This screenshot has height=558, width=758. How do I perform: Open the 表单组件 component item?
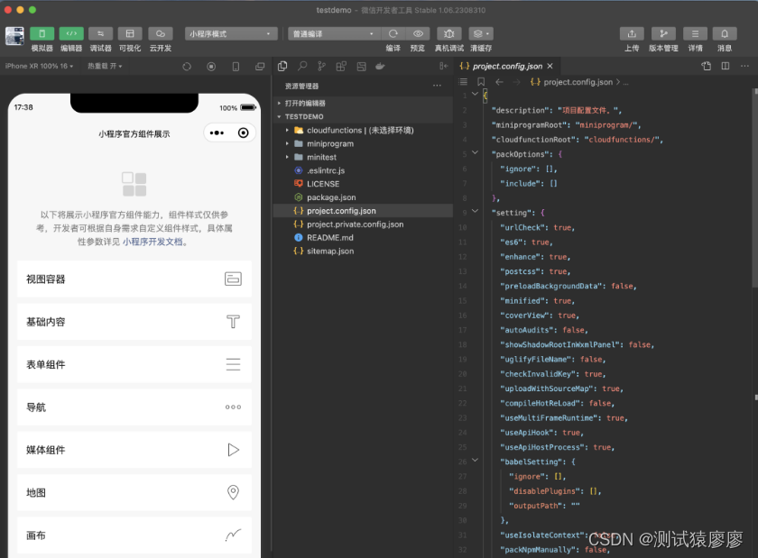click(134, 364)
